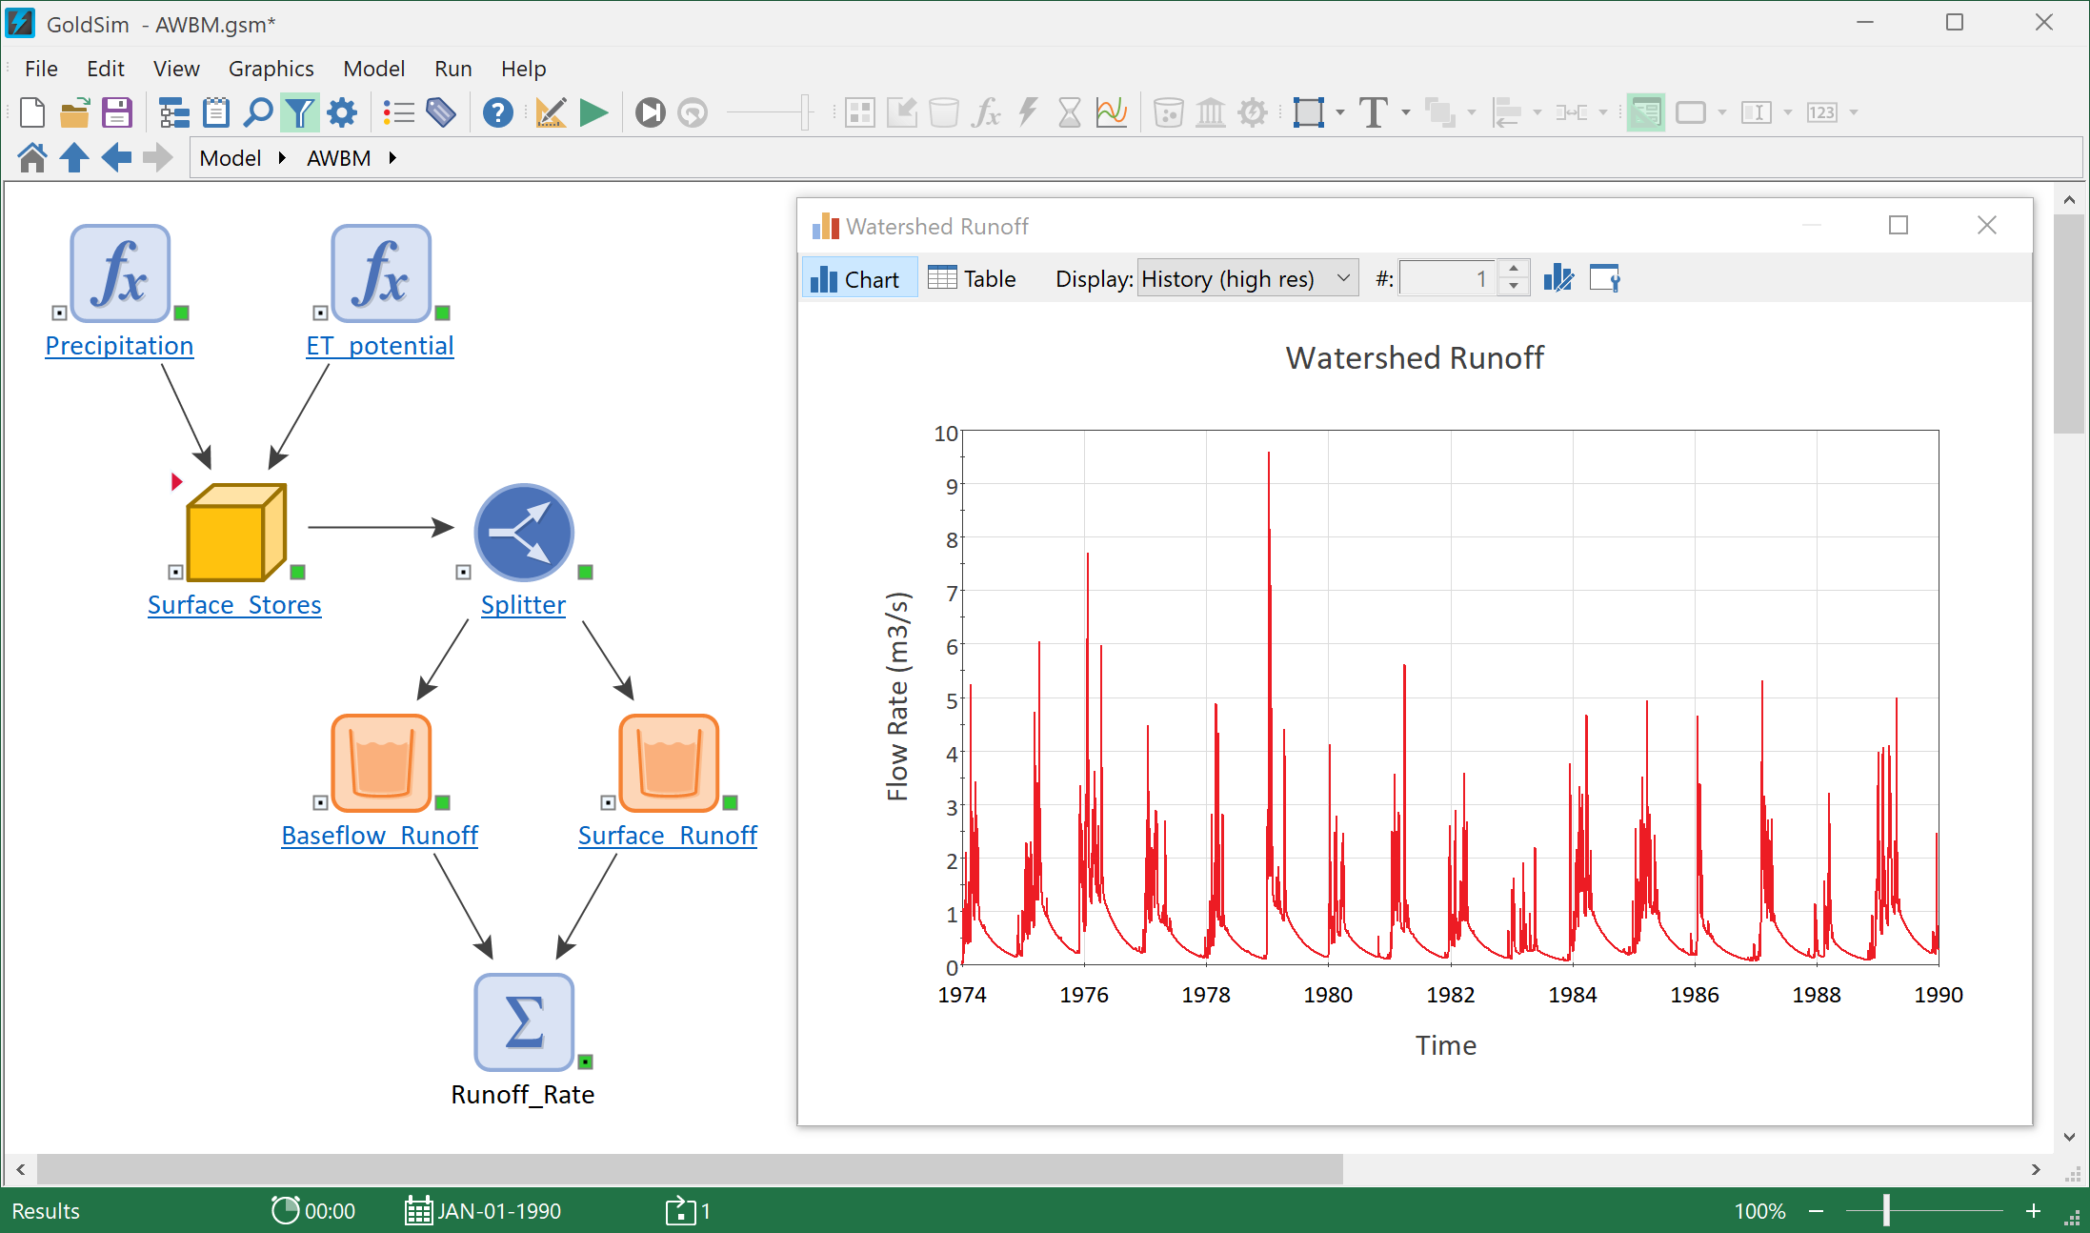Viewport: 2090px width, 1233px height.
Task: Expand the AWBM breadcrumb arrow
Action: 392,158
